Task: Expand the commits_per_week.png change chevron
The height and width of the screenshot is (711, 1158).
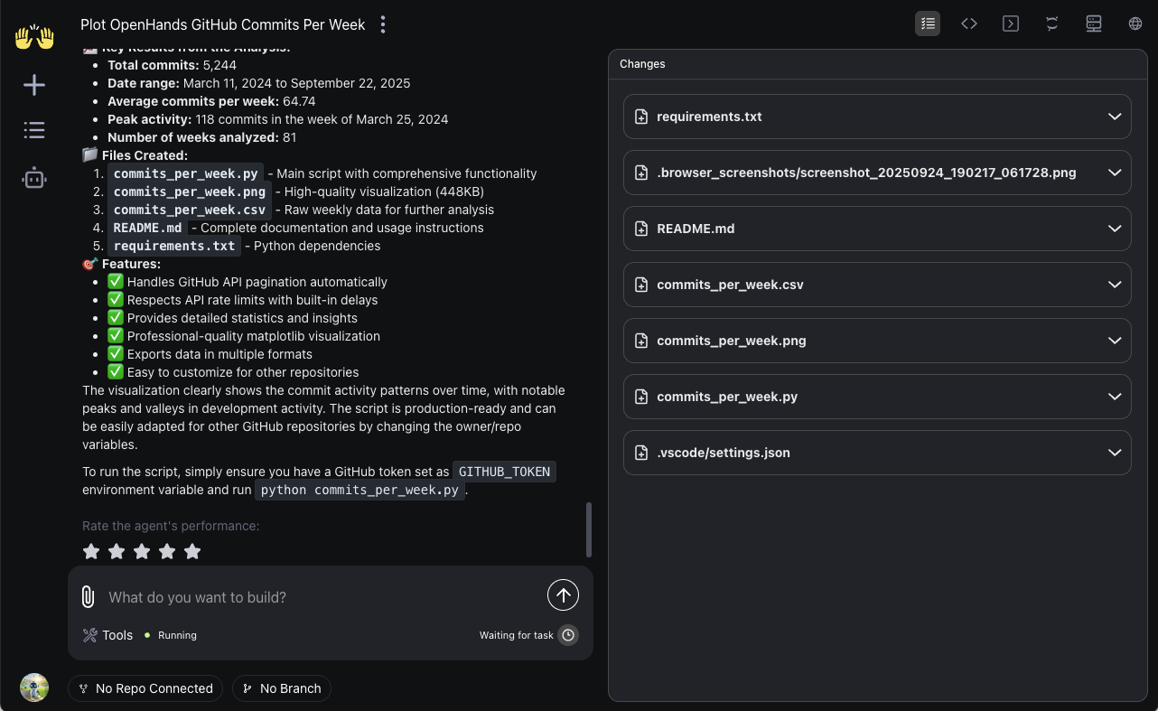Action: click(x=1114, y=341)
